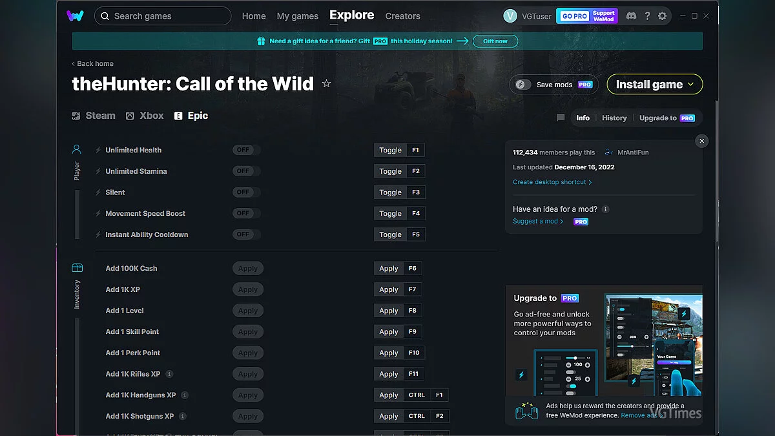Click info icon next to Add 1K Shotguns XP
The height and width of the screenshot is (436, 775).
pyautogui.click(x=183, y=417)
